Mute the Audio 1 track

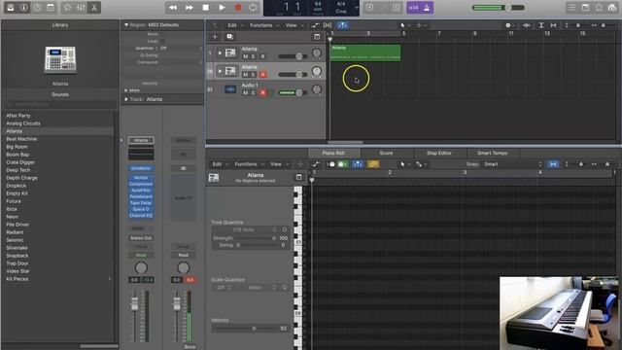[246, 92]
